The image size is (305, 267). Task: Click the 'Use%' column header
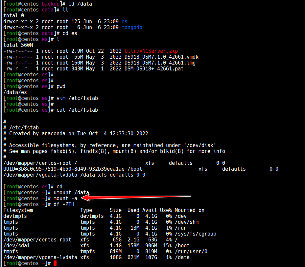(166, 210)
